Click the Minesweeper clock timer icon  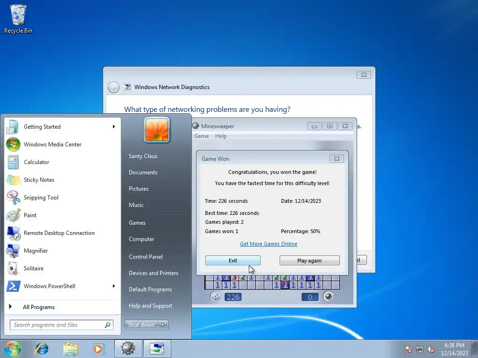click(x=215, y=296)
